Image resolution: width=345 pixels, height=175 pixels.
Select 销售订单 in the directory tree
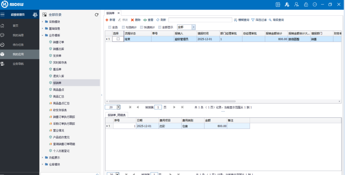tap(58, 42)
